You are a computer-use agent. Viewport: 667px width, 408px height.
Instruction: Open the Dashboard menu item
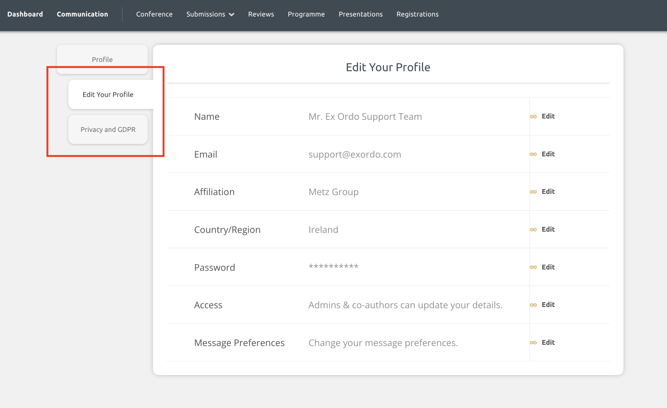pyautogui.click(x=25, y=14)
